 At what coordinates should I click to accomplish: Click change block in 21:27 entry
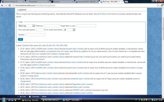click(64, 54)
